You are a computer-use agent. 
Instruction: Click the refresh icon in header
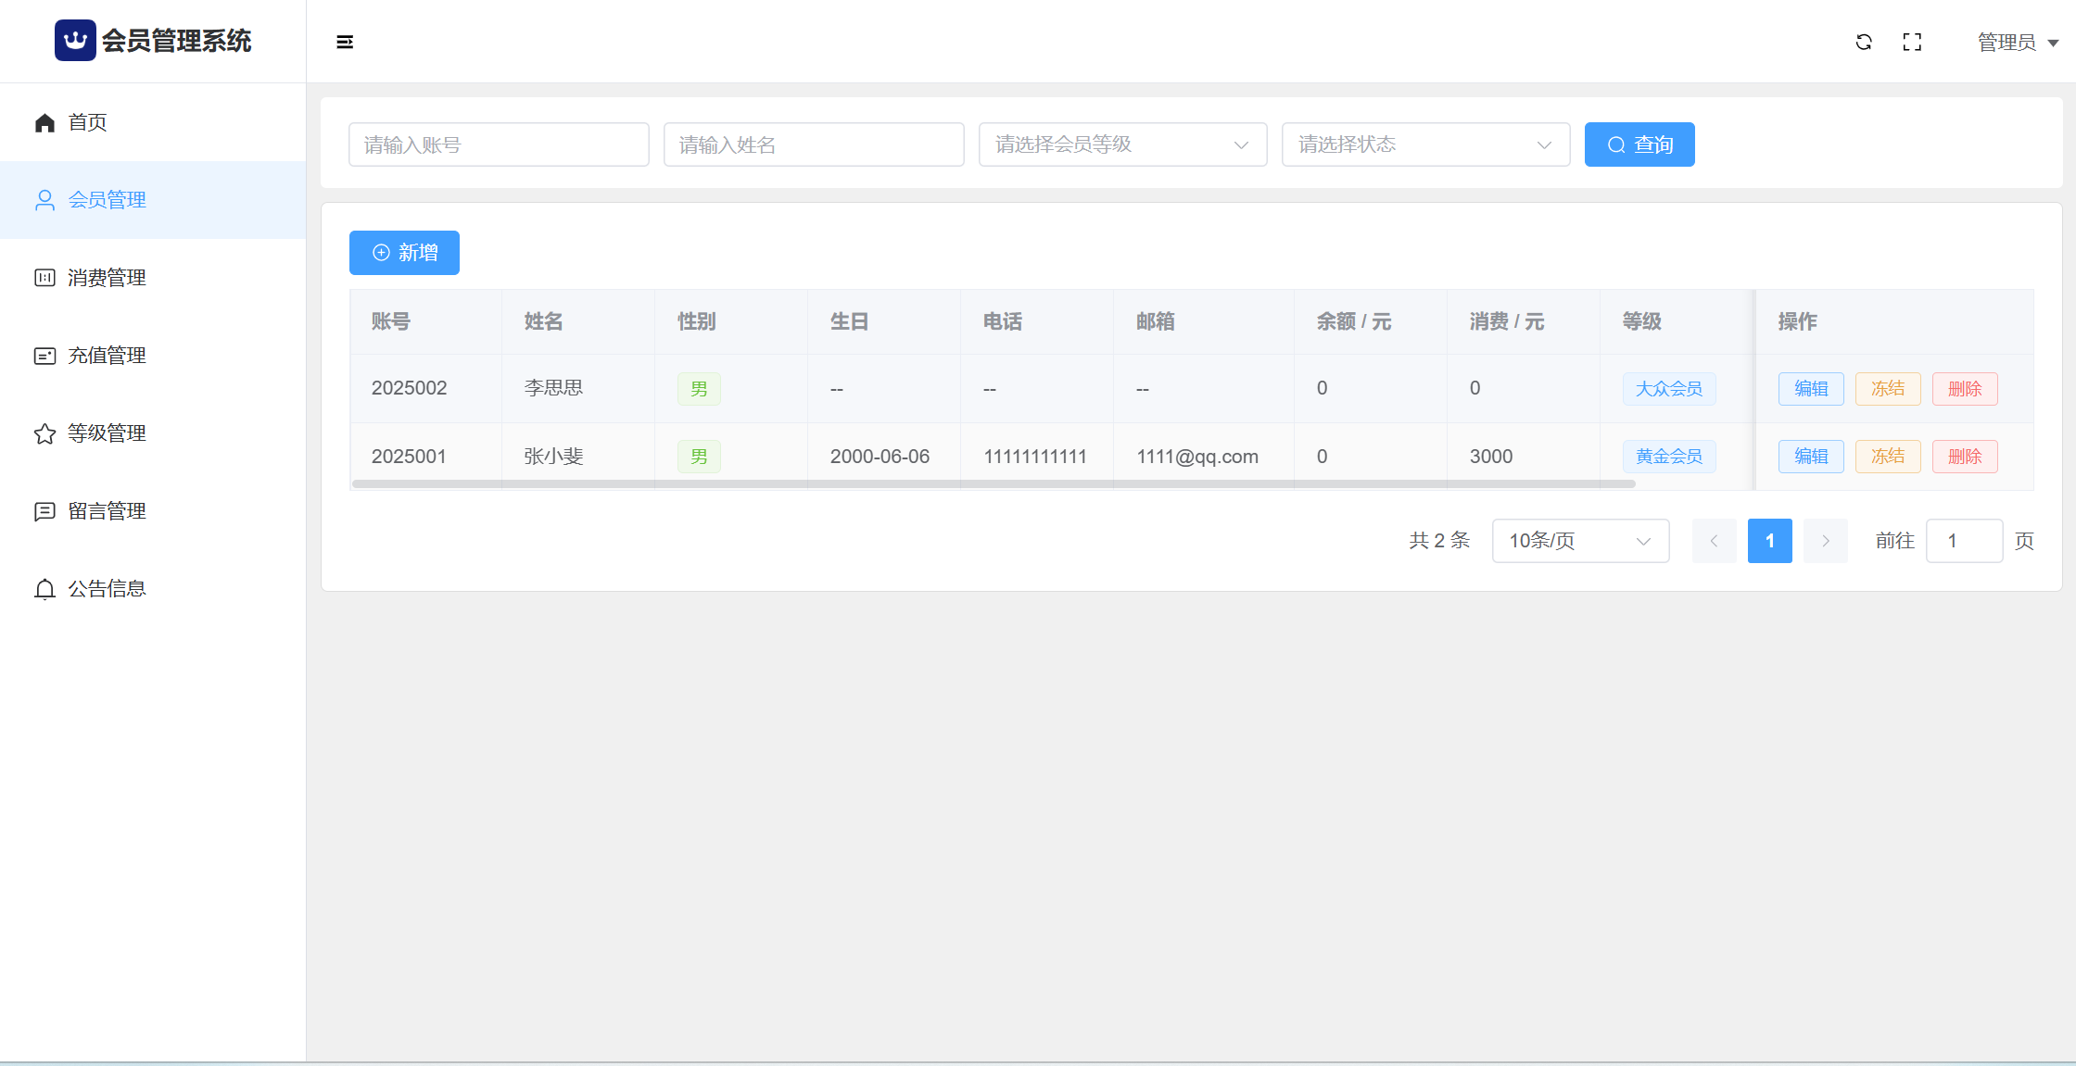click(1864, 42)
